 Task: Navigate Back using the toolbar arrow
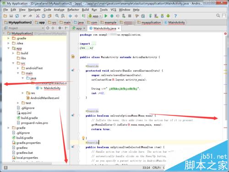pos(70,16)
